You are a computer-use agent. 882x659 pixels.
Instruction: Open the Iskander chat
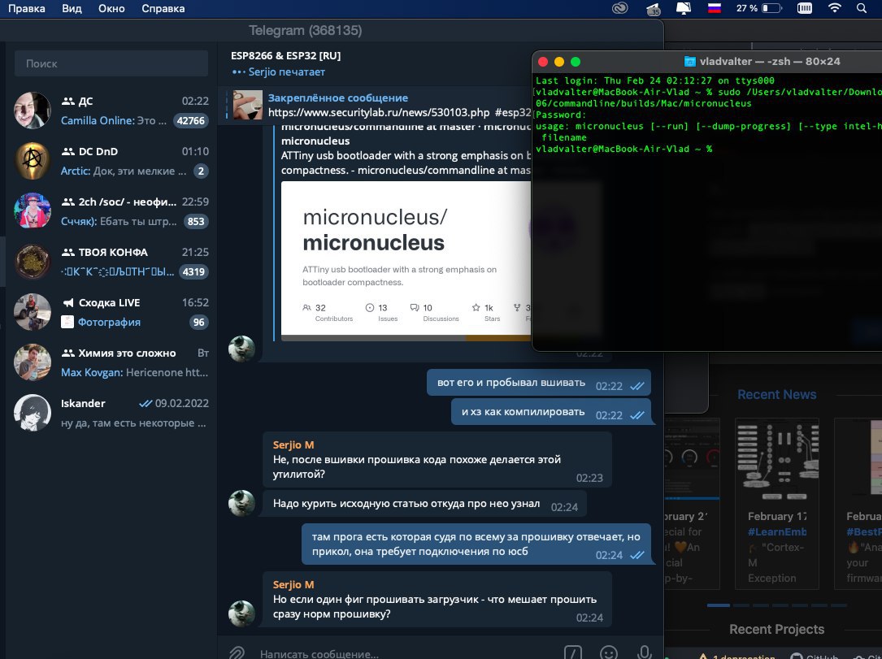coord(111,412)
